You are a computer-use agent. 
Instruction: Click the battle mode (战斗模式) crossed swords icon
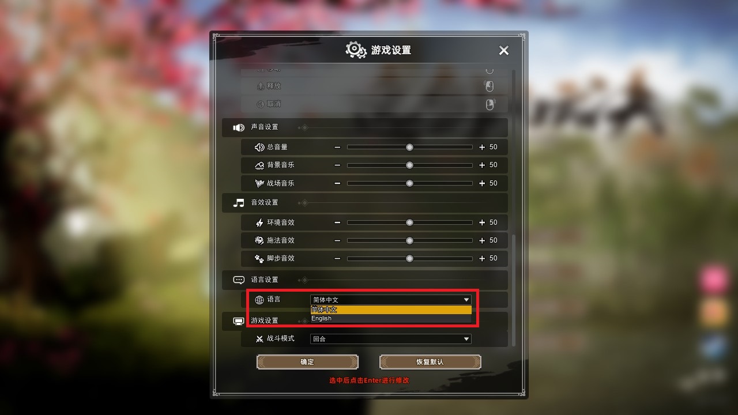coord(259,339)
